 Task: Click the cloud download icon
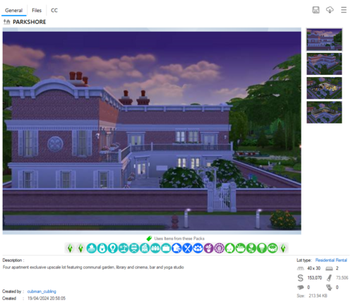click(330, 10)
